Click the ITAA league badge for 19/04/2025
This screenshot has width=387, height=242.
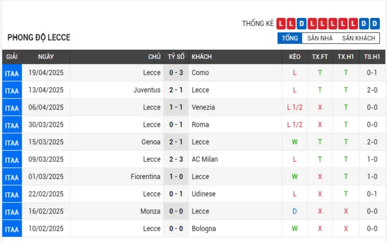[12, 73]
